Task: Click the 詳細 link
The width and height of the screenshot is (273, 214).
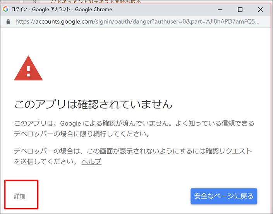Action: [x=20, y=196]
